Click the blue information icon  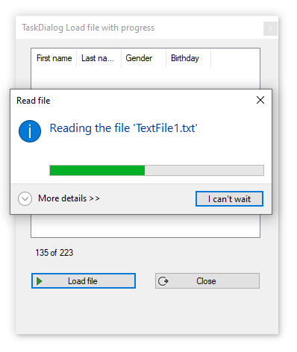pos(30,131)
